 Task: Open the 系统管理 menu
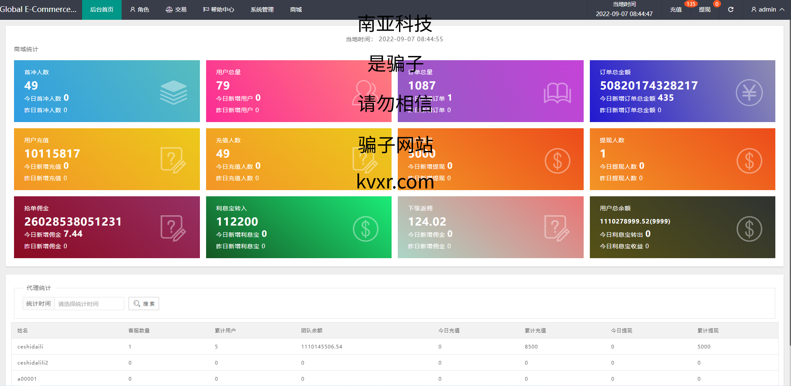262,9
